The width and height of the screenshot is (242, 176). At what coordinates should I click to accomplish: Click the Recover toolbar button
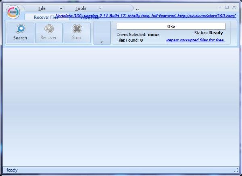click(x=49, y=33)
